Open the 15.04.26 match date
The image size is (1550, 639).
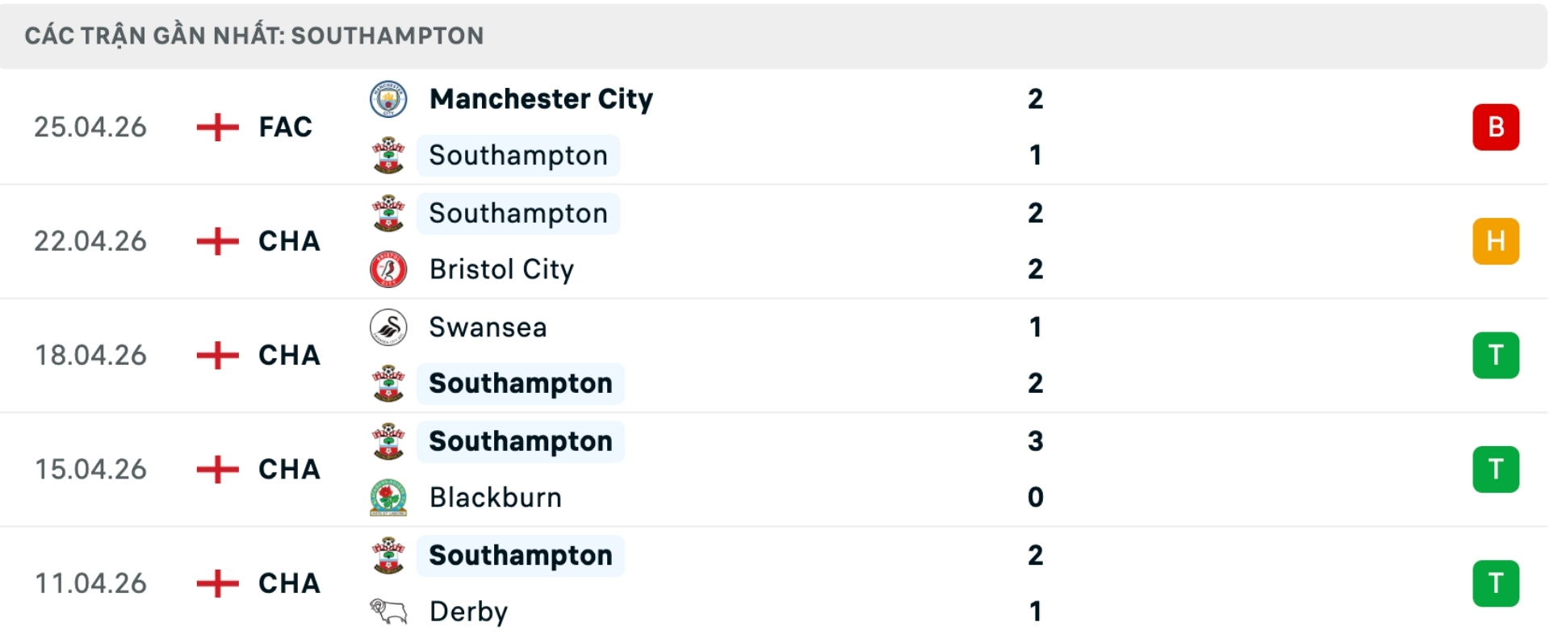click(90, 470)
